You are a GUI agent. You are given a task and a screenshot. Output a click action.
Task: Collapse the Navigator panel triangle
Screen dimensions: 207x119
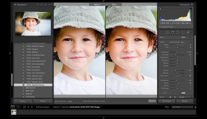click(x=15, y=5)
